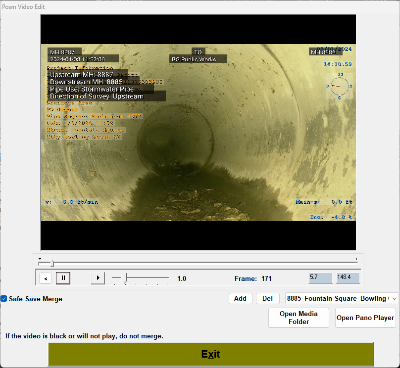This screenshot has width=400, height=368.
Task: Click the speed value '1.0'
Action: 182,278
